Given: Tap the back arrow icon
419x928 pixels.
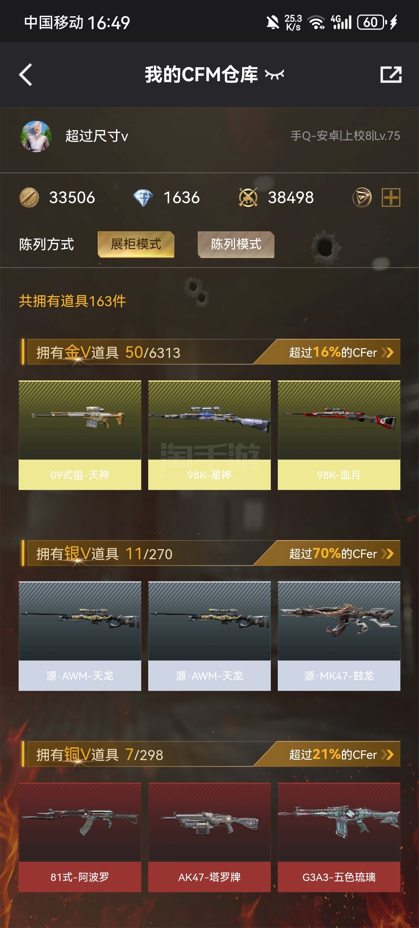Looking at the screenshot, I should pos(26,75).
